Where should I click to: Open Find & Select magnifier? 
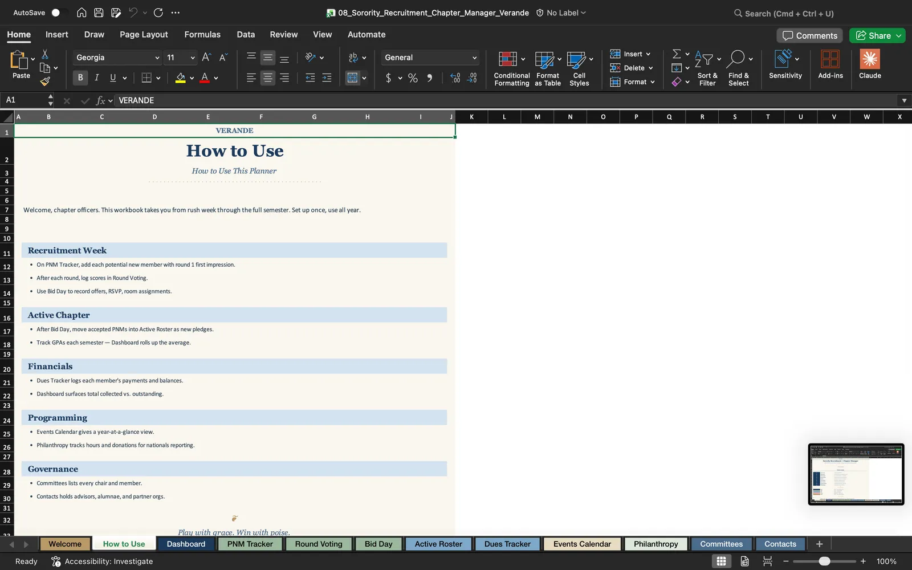coord(739,68)
